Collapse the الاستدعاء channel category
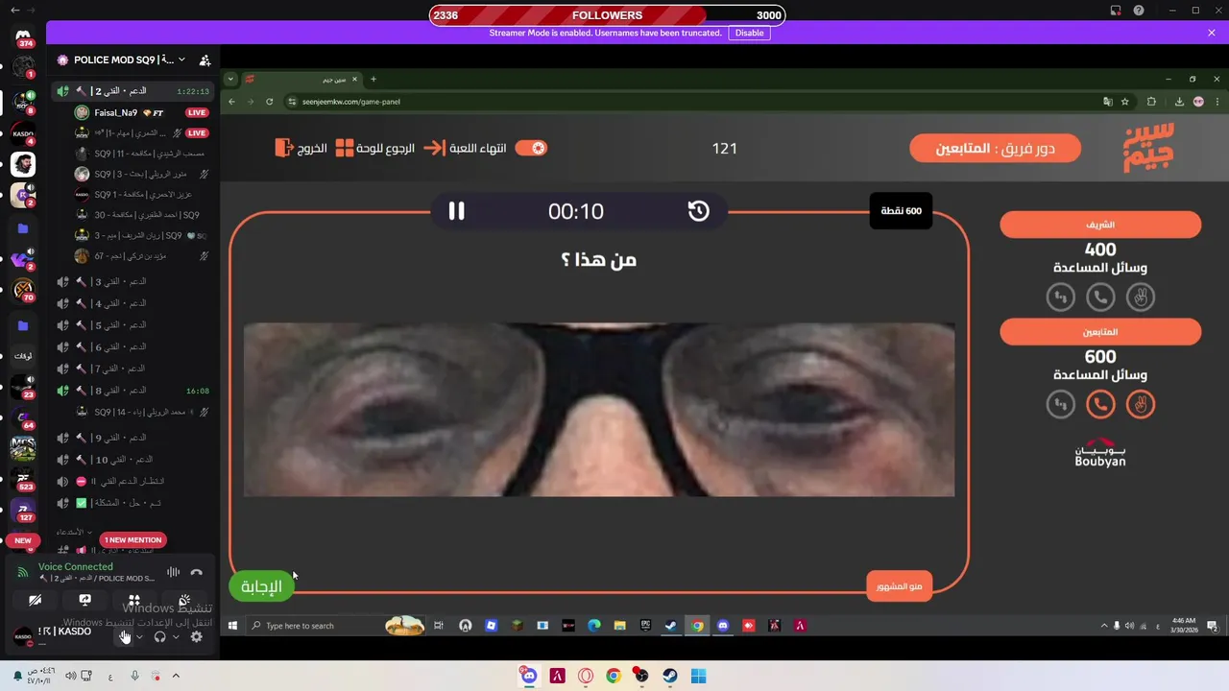Screen dimensions: 1229x691 coord(73,532)
